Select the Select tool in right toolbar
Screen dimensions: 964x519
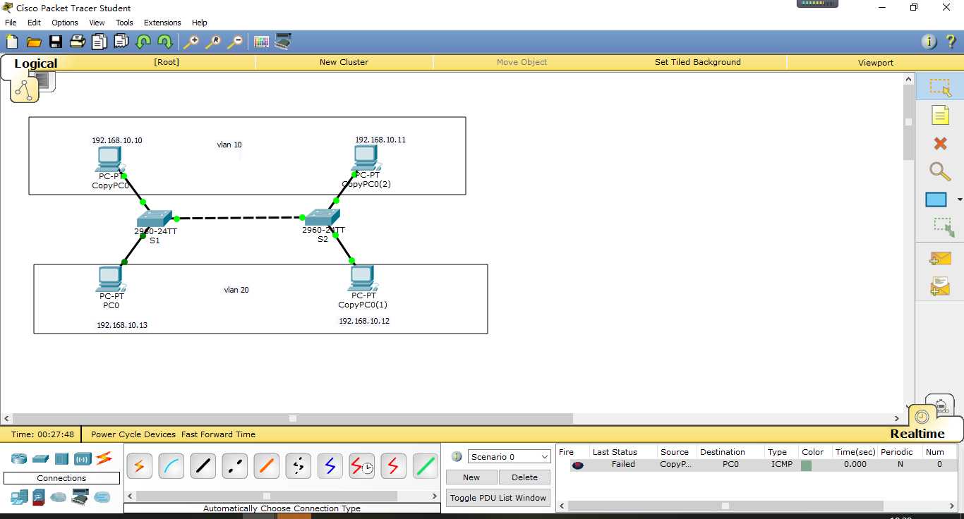(940, 87)
